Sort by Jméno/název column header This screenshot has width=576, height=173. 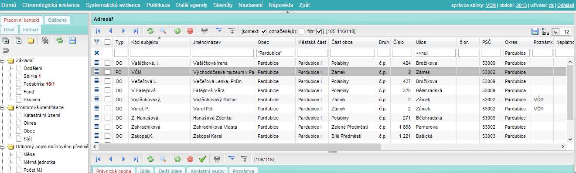[x=222, y=42]
